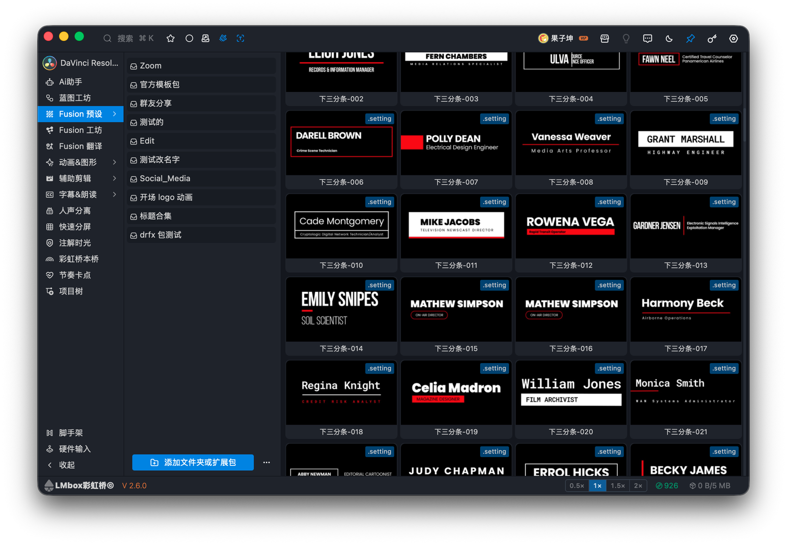
Task: Open the 官方模板包 folder
Action: pyautogui.click(x=202, y=85)
